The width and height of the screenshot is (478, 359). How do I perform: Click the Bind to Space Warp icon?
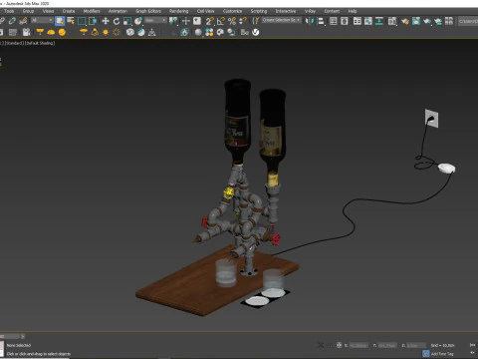[23, 21]
